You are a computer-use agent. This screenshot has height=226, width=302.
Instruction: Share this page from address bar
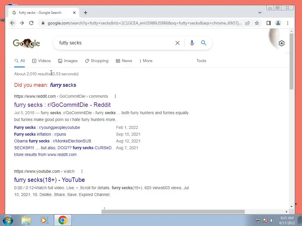pos(247,23)
